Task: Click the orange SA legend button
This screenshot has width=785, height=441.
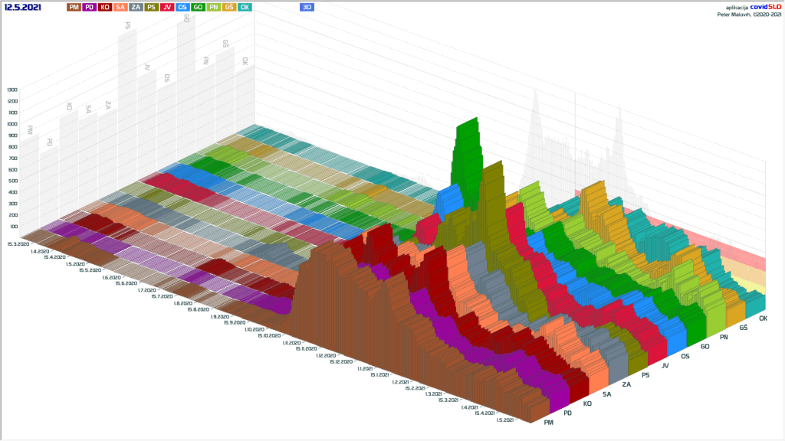Action: tap(120, 7)
